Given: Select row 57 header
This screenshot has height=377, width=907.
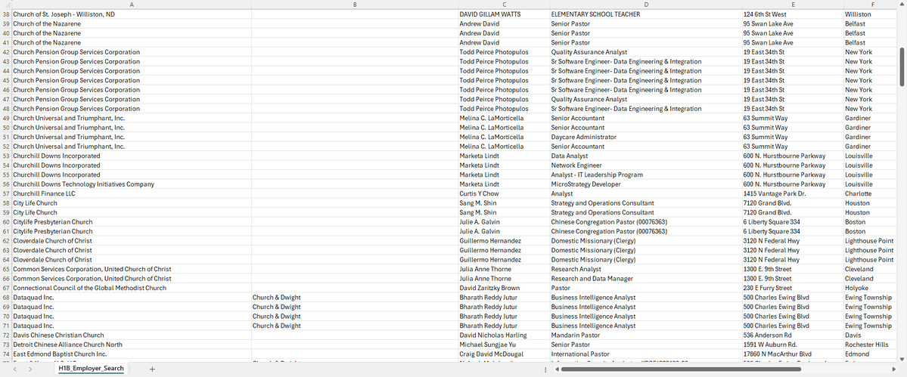Looking at the screenshot, I should coord(6,193).
